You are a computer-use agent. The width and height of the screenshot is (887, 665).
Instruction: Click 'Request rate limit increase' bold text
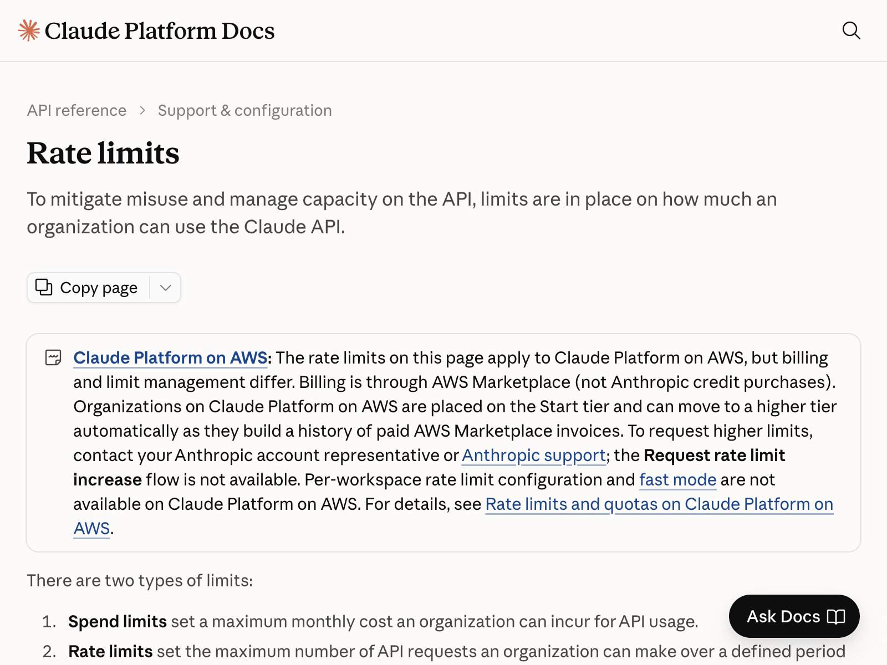715,455
